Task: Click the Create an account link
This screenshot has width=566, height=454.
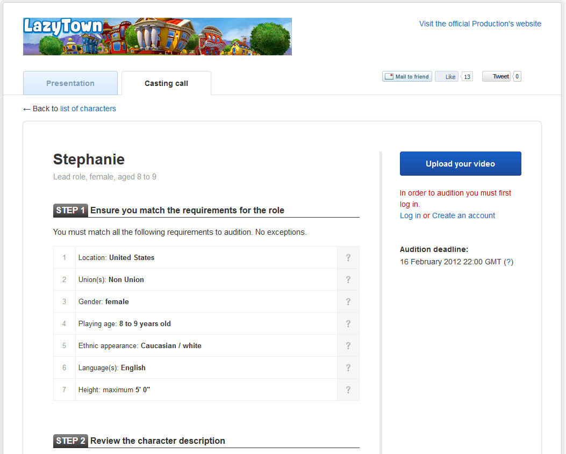Action: [x=463, y=215]
